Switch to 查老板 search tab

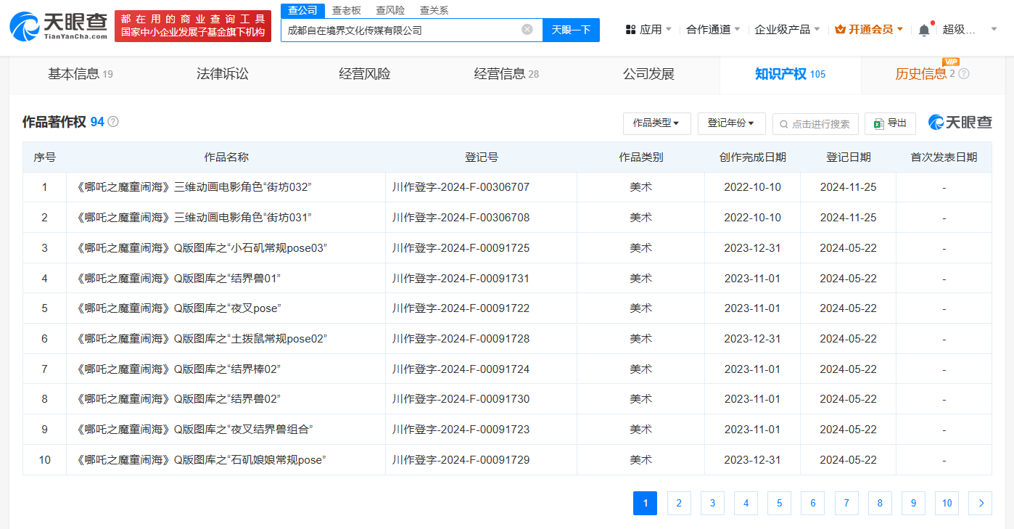coord(346,10)
